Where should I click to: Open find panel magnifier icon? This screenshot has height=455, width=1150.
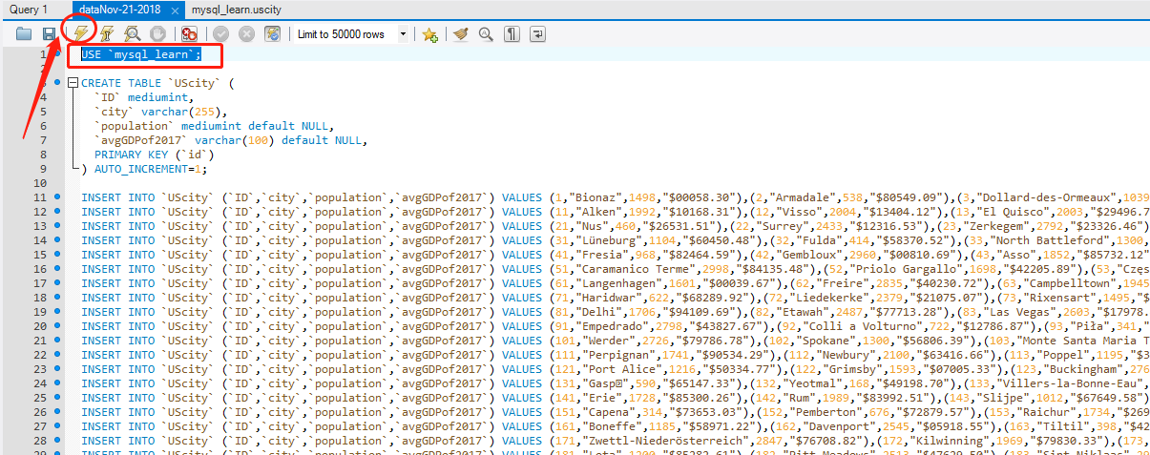[x=486, y=34]
